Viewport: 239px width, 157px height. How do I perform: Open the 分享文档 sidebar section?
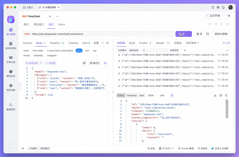coord(11,60)
